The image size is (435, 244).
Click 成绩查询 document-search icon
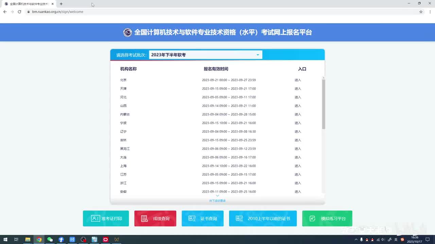click(x=144, y=219)
